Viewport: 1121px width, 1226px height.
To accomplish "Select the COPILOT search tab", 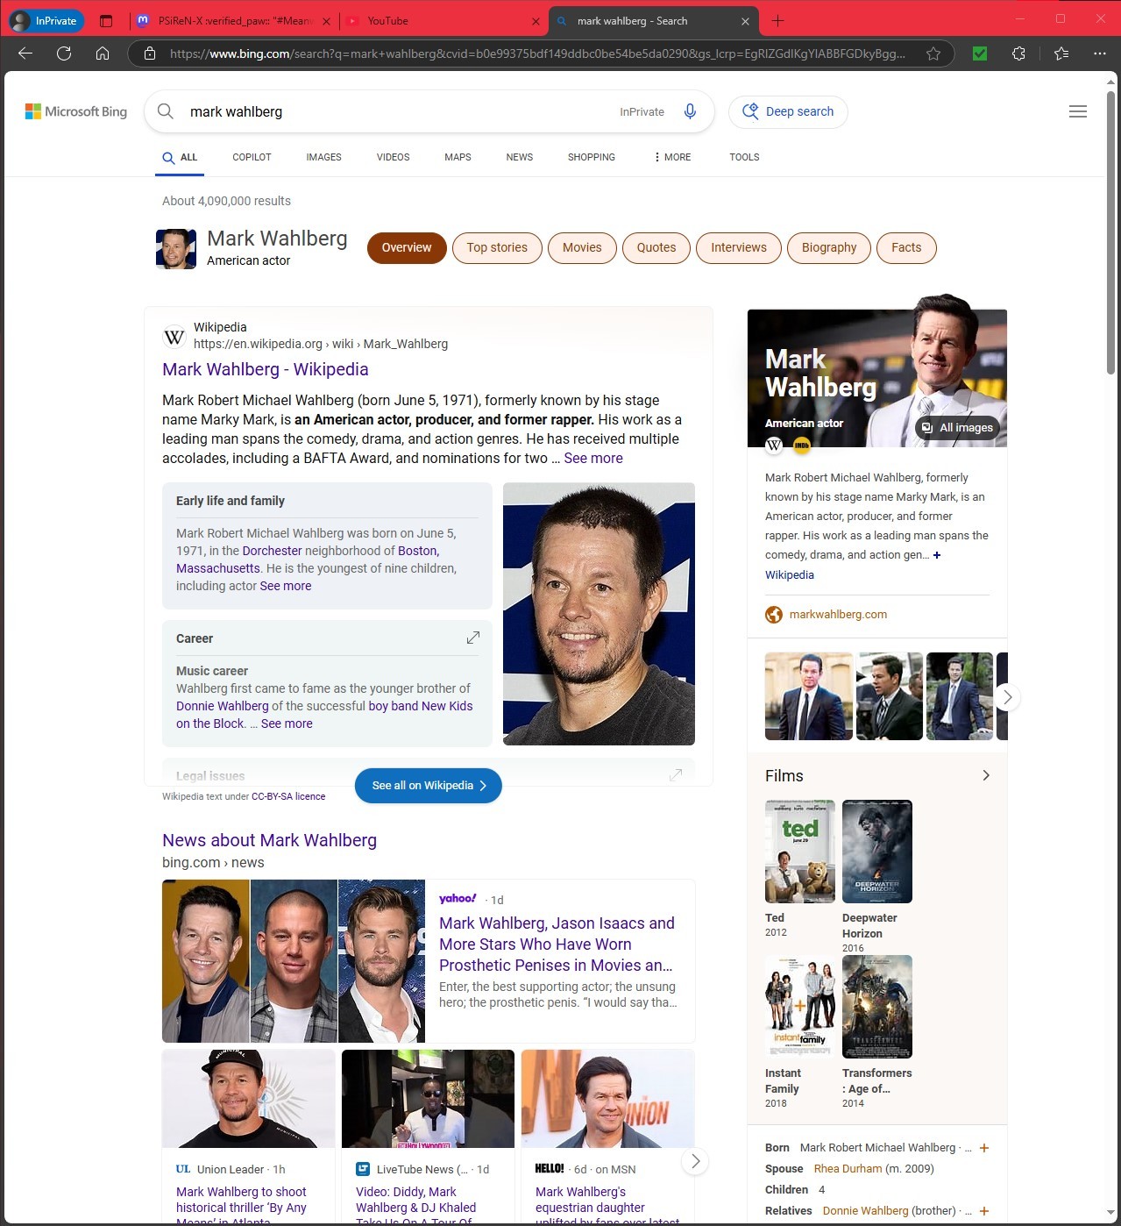I will click(252, 157).
